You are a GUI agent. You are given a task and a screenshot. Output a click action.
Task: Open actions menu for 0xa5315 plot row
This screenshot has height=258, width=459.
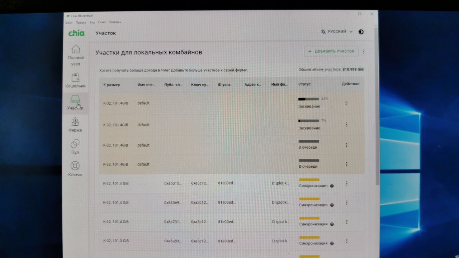tap(347, 183)
